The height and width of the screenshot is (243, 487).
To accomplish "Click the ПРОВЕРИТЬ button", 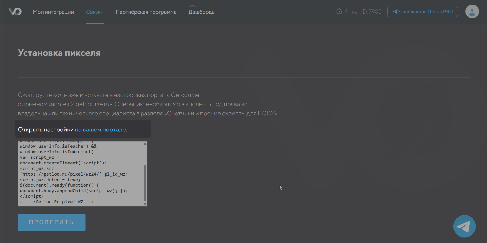I will click(52, 222).
